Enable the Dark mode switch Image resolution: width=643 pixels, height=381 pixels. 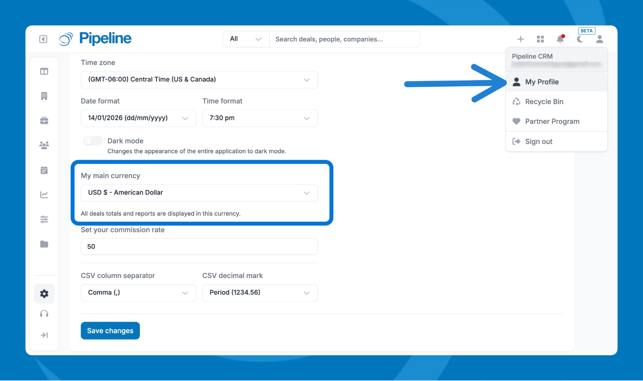93,141
